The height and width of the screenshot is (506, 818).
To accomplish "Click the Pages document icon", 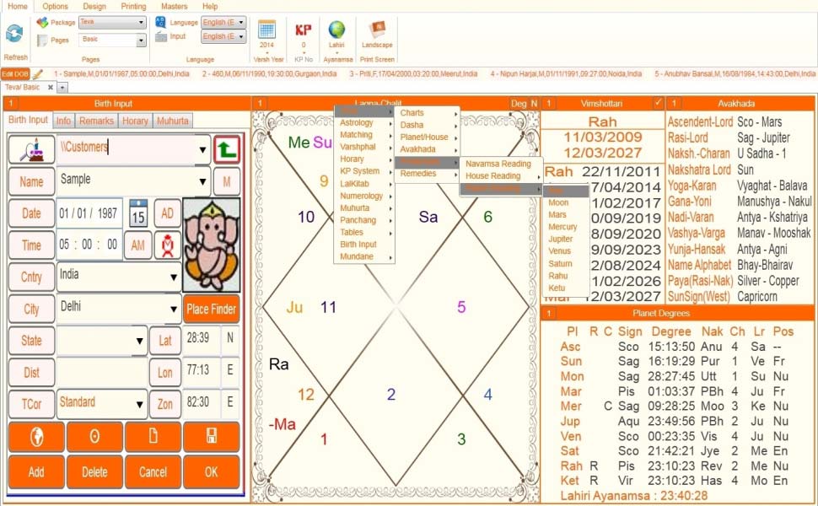I will click(42, 40).
